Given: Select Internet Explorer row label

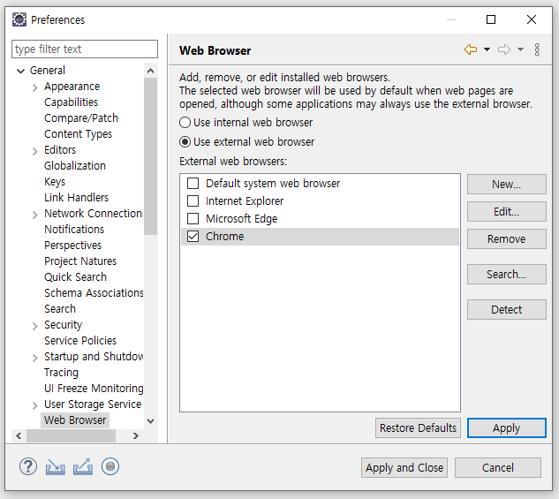Looking at the screenshot, I should 245,201.
